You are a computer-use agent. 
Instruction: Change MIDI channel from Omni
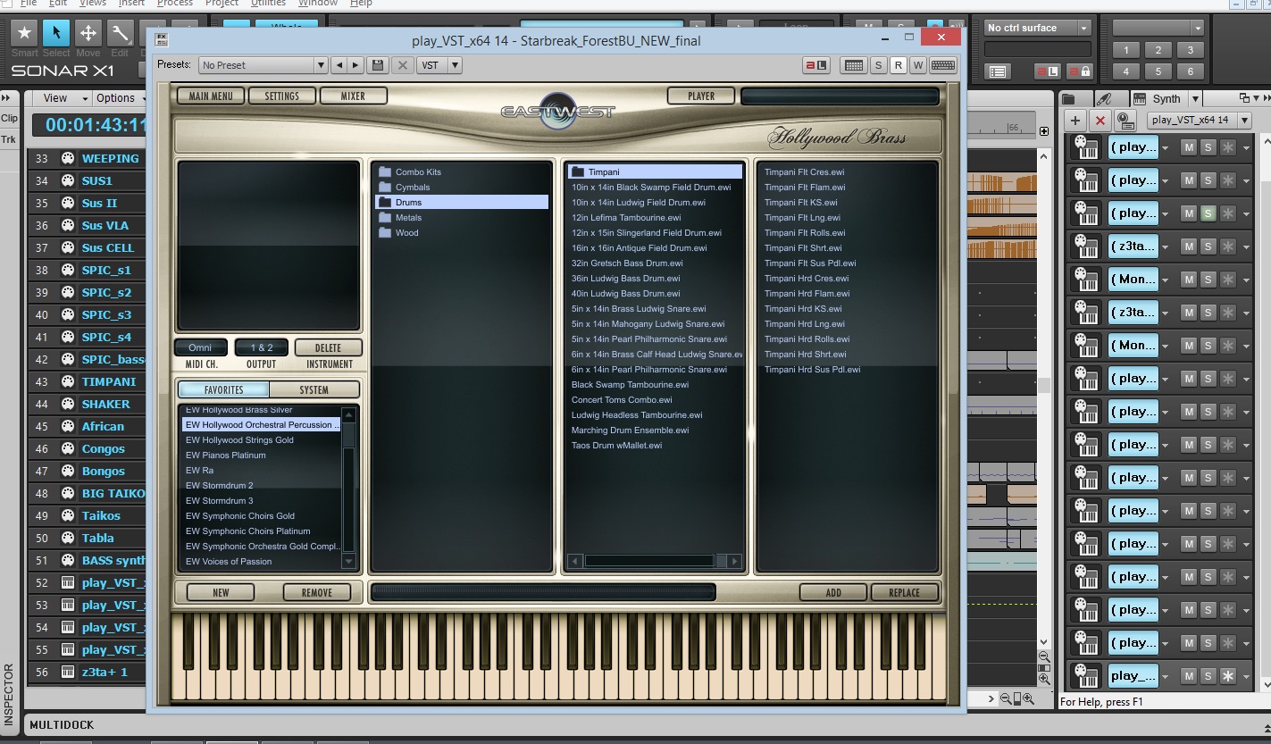[200, 347]
